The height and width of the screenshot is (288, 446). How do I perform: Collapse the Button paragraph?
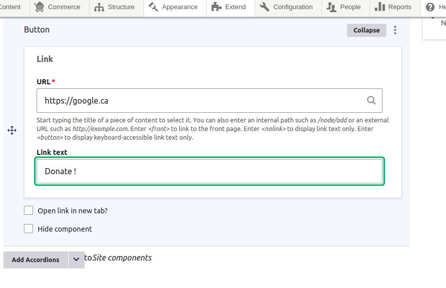pos(366,30)
